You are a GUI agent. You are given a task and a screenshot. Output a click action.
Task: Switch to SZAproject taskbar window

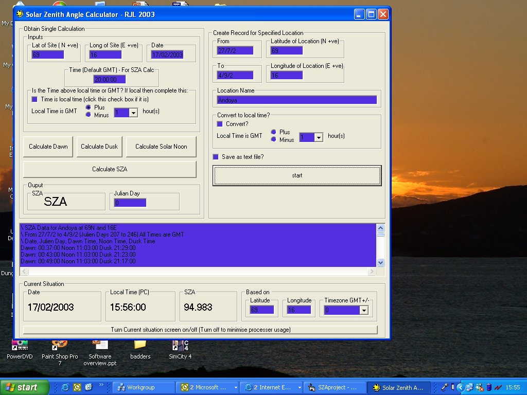tap(335, 387)
